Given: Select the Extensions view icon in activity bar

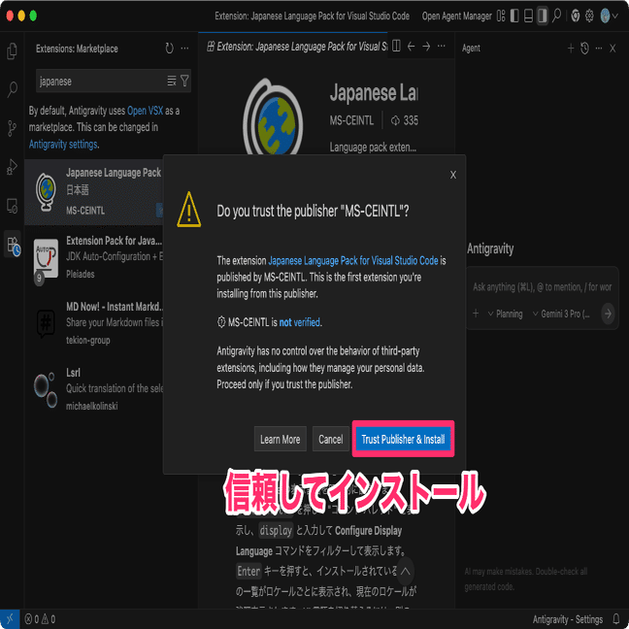Looking at the screenshot, I should (x=12, y=244).
